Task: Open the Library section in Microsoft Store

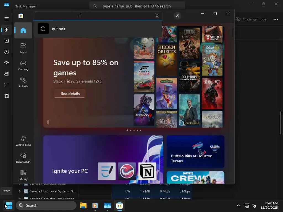Action: coord(23,175)
